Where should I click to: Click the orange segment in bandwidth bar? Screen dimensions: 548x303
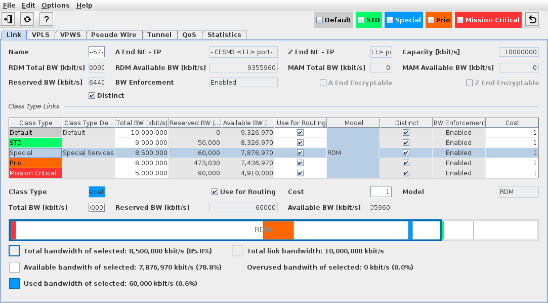tap(278, 230)
